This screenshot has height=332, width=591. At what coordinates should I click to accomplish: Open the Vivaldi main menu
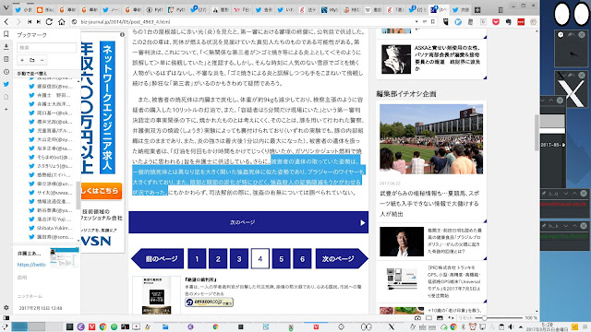pos(6,8)
